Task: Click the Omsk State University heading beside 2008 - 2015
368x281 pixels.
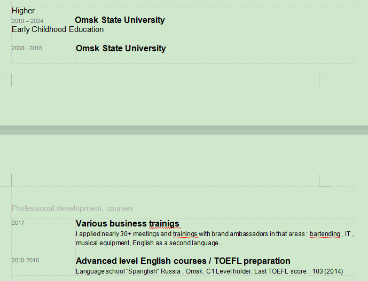Action: 121,49
